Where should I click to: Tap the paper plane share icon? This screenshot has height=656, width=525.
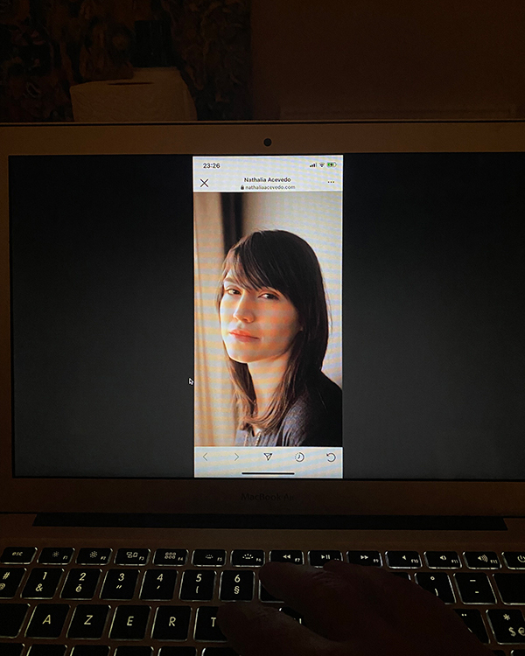[x=268, y=457]
